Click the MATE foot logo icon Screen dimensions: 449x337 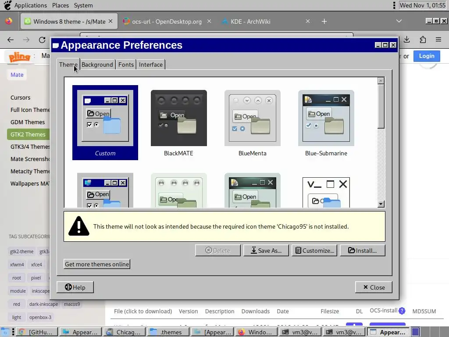point(7,5)
